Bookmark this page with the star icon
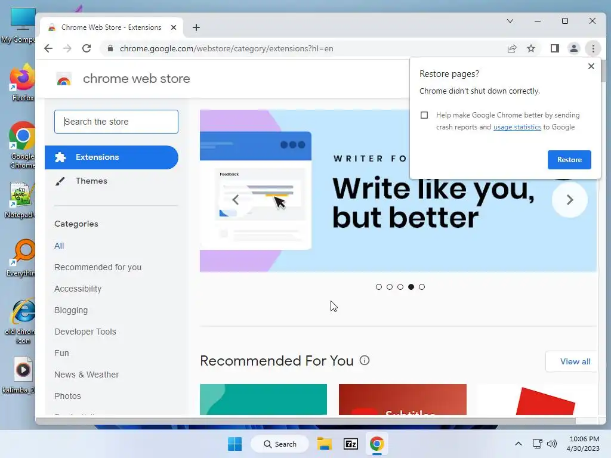Image resolution: width=611 pixels, height=458 pixels. click(531, 48)
